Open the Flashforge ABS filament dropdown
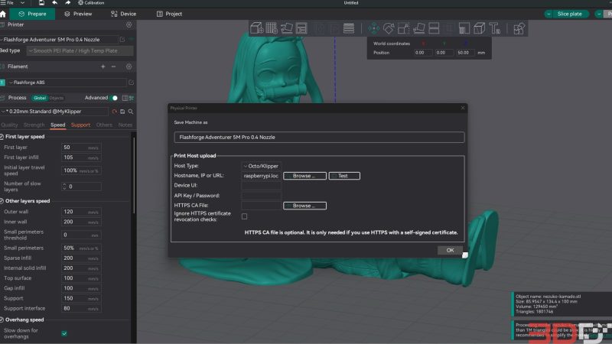Screen dimensions: 612x344 (x=67, y=83)
